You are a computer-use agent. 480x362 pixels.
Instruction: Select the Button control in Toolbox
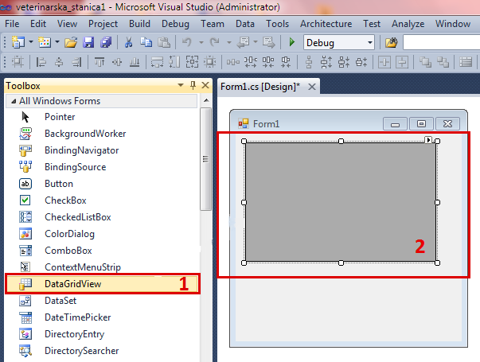click(59, 184)
